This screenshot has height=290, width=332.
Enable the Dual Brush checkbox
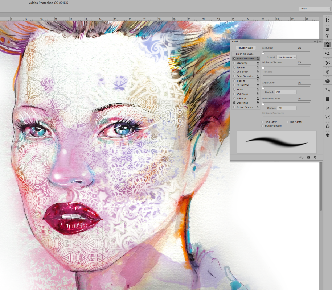pos(234,72)
